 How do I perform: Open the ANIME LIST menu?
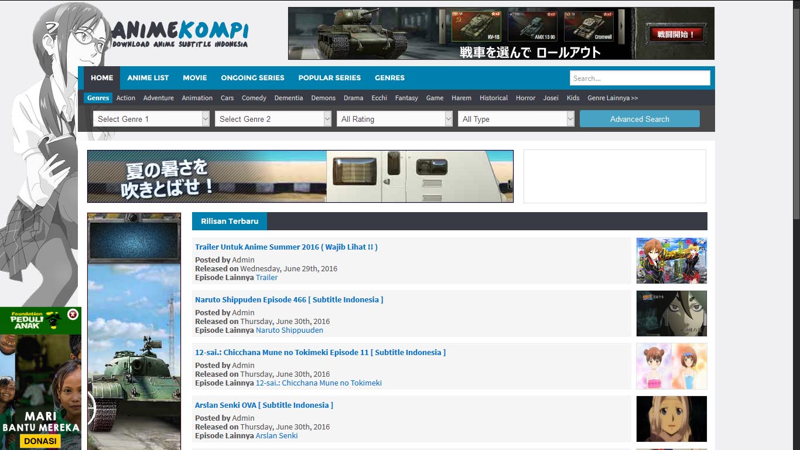click(148, 78)
